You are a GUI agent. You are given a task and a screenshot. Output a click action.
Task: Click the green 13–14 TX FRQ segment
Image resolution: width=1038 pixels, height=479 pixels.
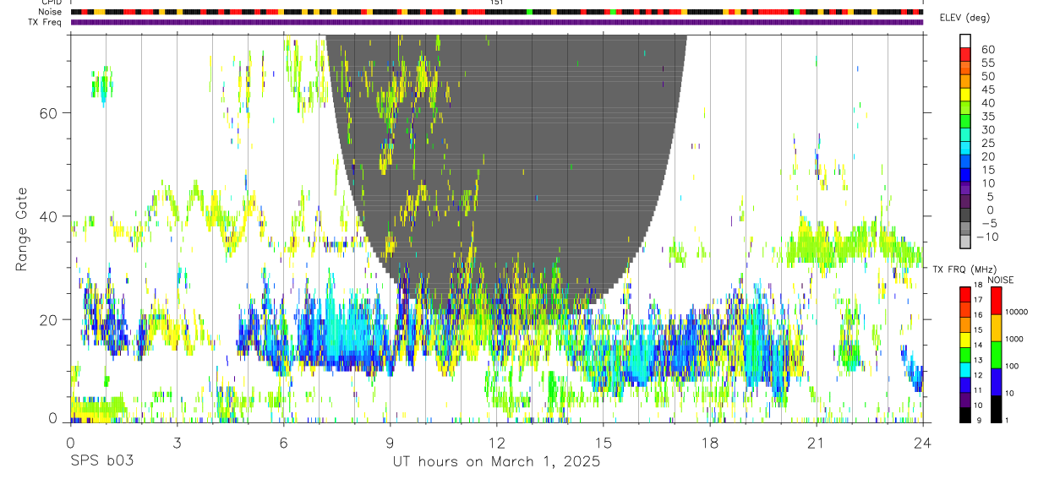coord(964,353)
